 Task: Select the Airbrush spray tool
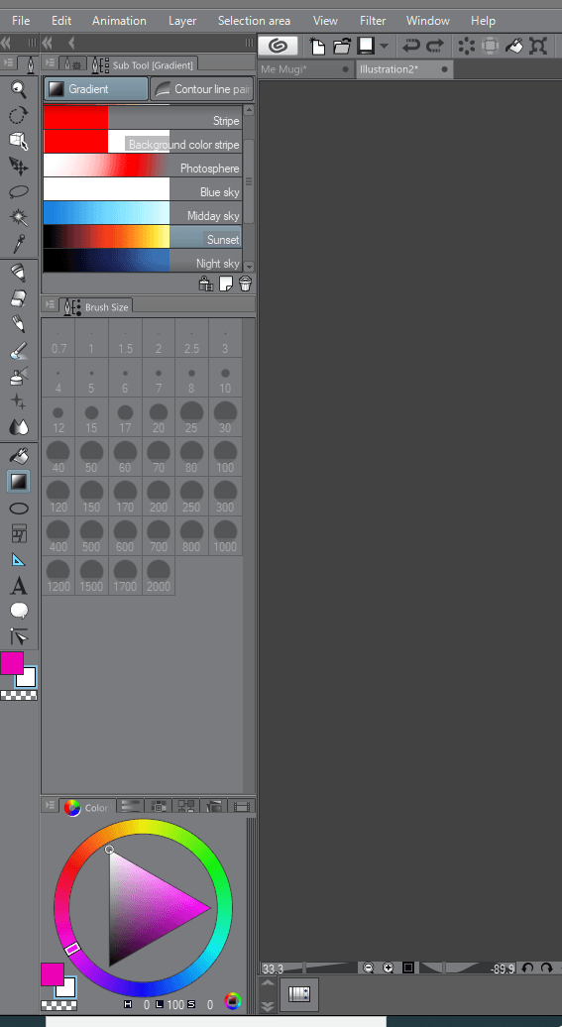click(19, 376)
